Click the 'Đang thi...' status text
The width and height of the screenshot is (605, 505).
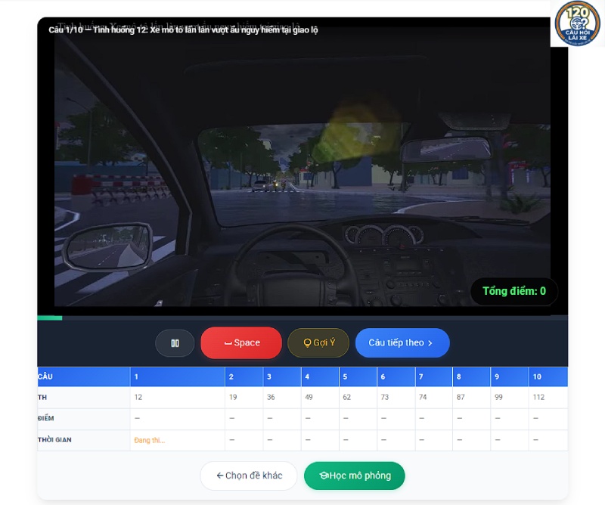149,440
